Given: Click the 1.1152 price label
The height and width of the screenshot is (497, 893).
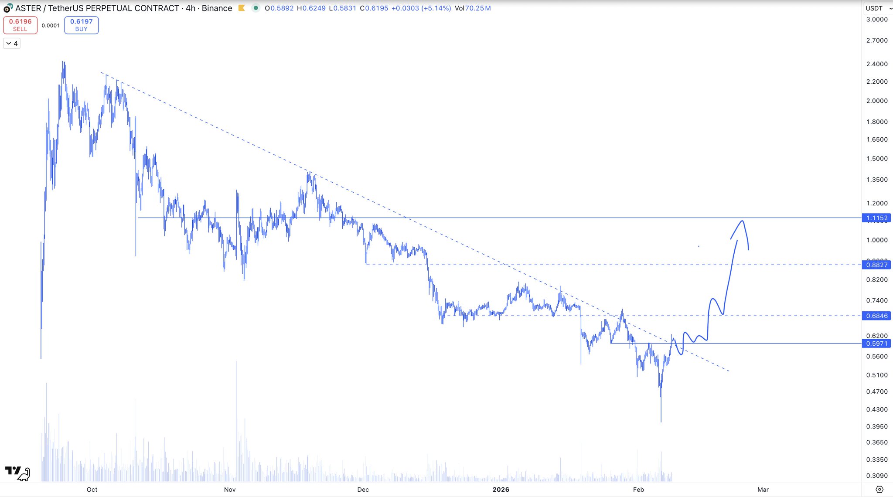Looking at the screenshot, I should [x=876, y=218].
